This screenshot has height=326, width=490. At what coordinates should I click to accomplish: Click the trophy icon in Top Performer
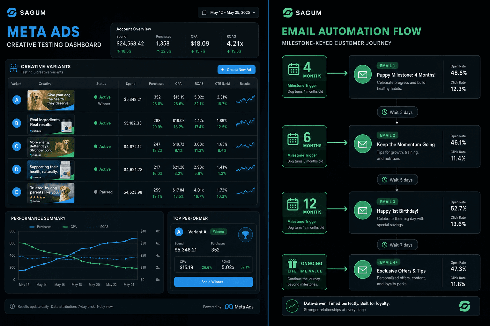[x=245, y=235]
